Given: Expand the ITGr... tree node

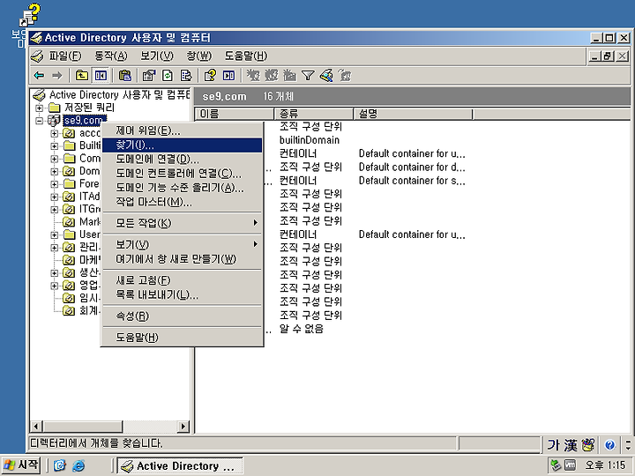Looking at the screenshot, I should (x=54, y=210).
